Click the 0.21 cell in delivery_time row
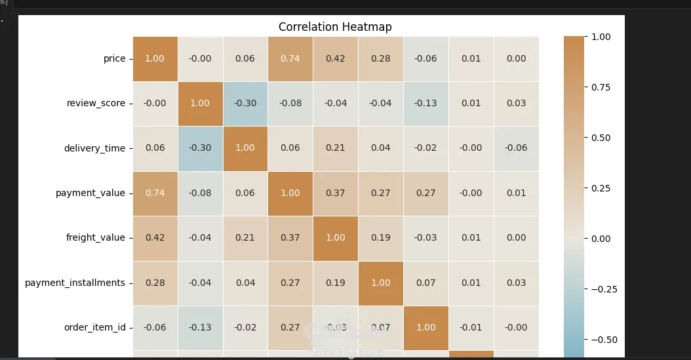Screen dimensions: 691x360 point(335,148)
